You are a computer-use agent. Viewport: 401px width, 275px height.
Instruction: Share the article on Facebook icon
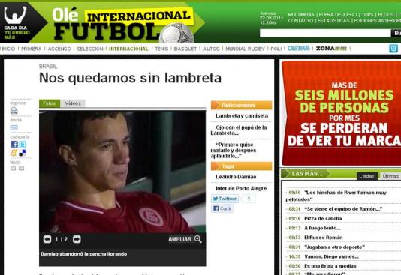click(14, 145)
